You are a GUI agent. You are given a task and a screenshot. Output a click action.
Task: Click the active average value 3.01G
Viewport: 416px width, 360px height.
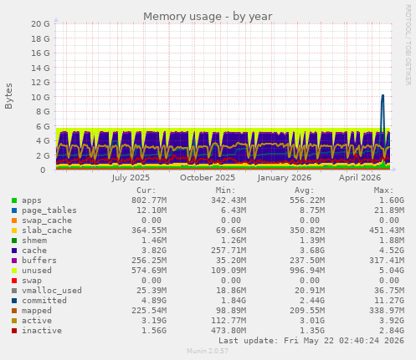tap(312, 321)
